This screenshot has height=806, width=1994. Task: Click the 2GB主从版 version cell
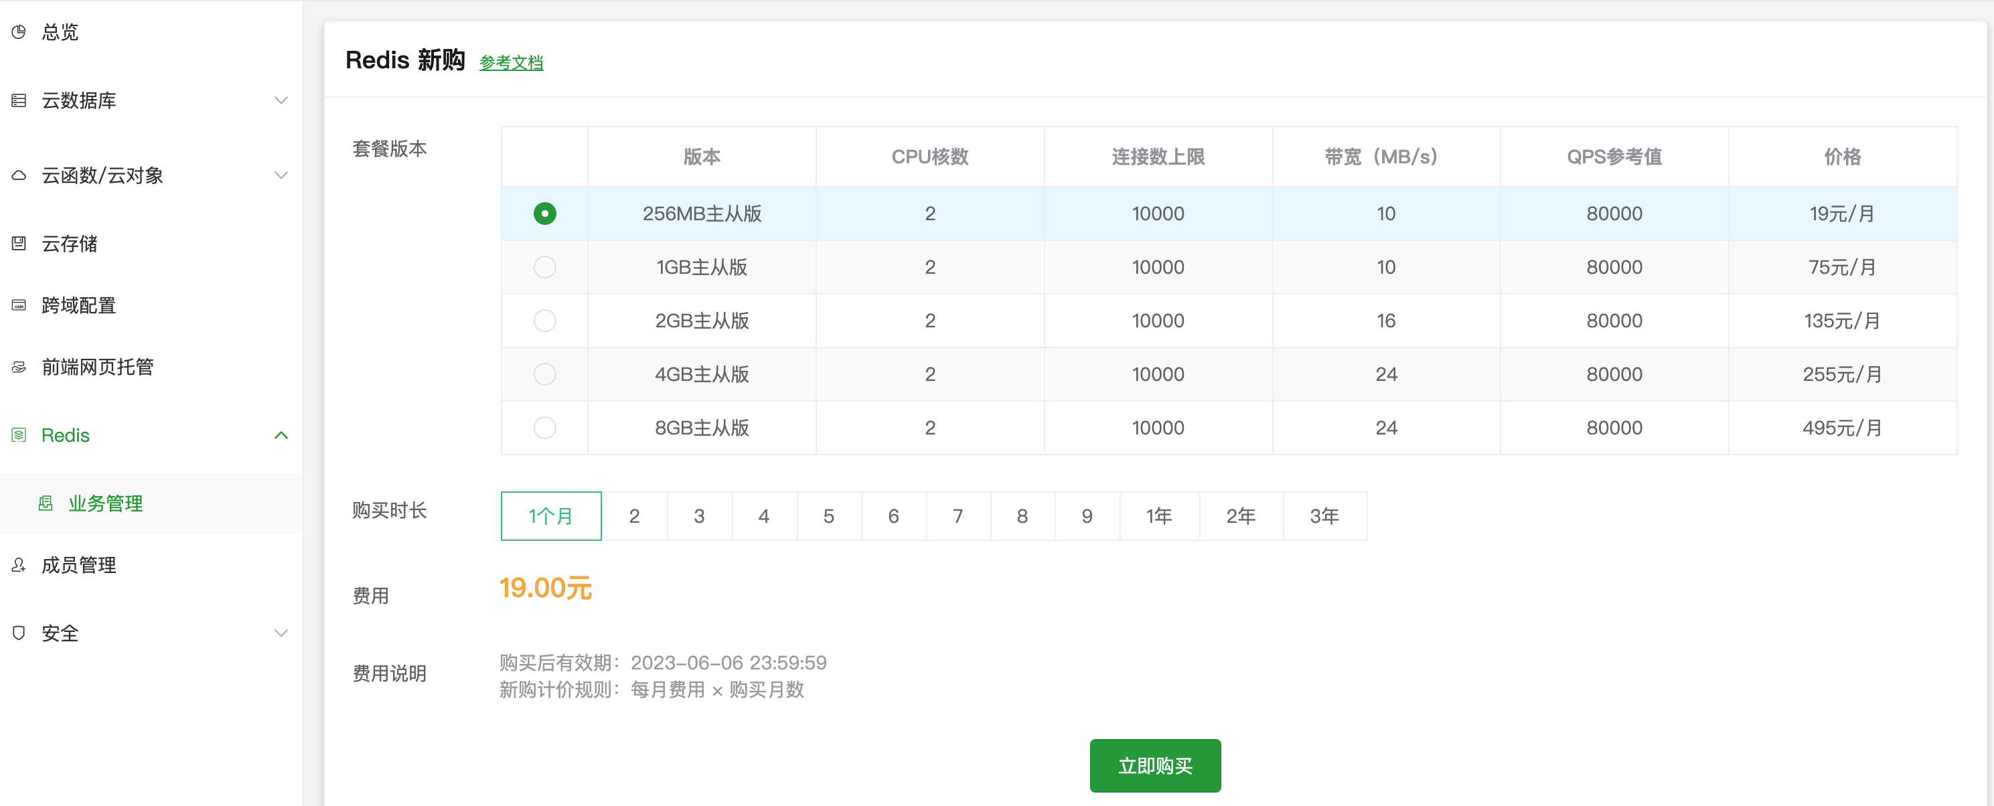[x=702, y=320]
